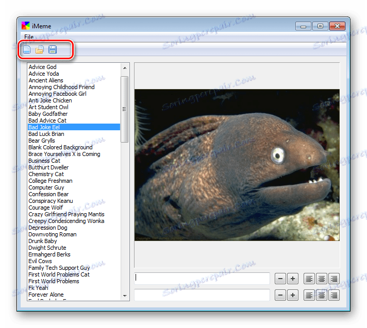Viewport: 367px width, 328px height.
Task: Open the File menu
Action: 29,37
